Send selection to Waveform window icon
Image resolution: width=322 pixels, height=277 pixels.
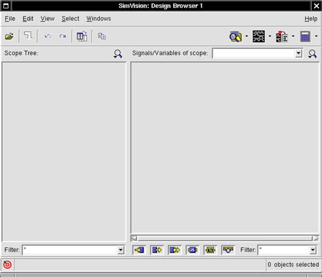coord(259,37)
